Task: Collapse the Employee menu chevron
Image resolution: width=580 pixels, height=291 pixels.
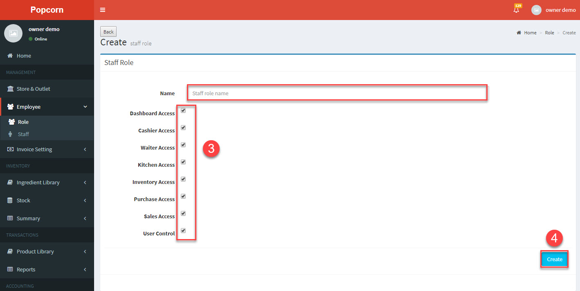Action: click(85, 107)
